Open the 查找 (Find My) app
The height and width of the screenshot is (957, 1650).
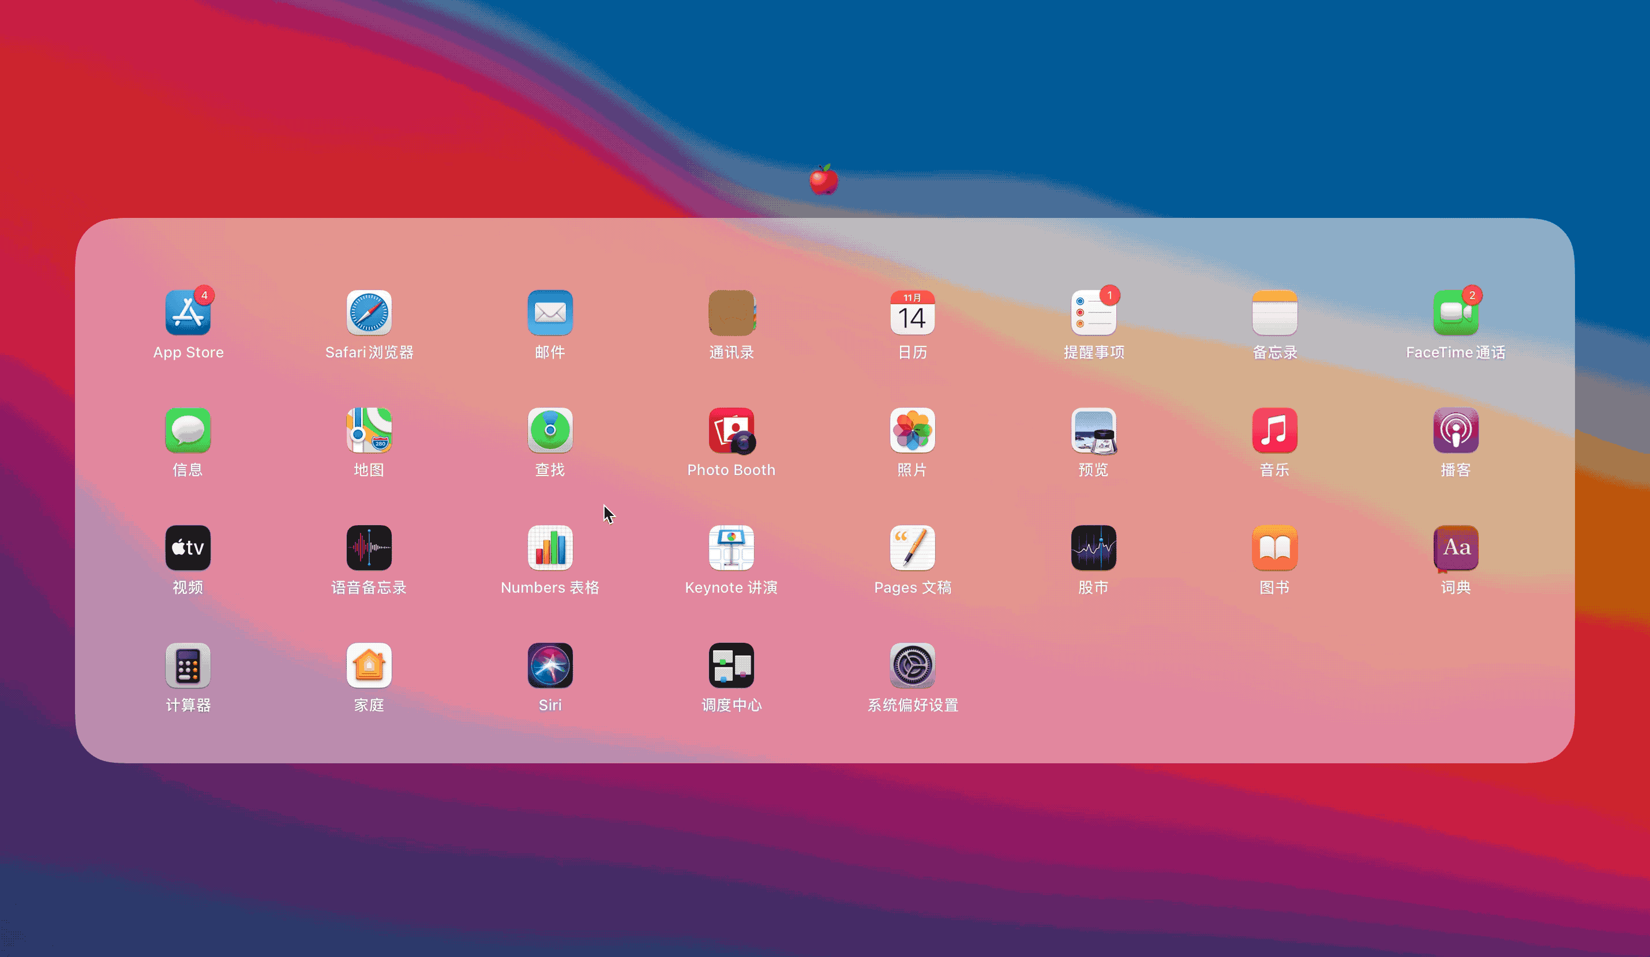[550, 431]
